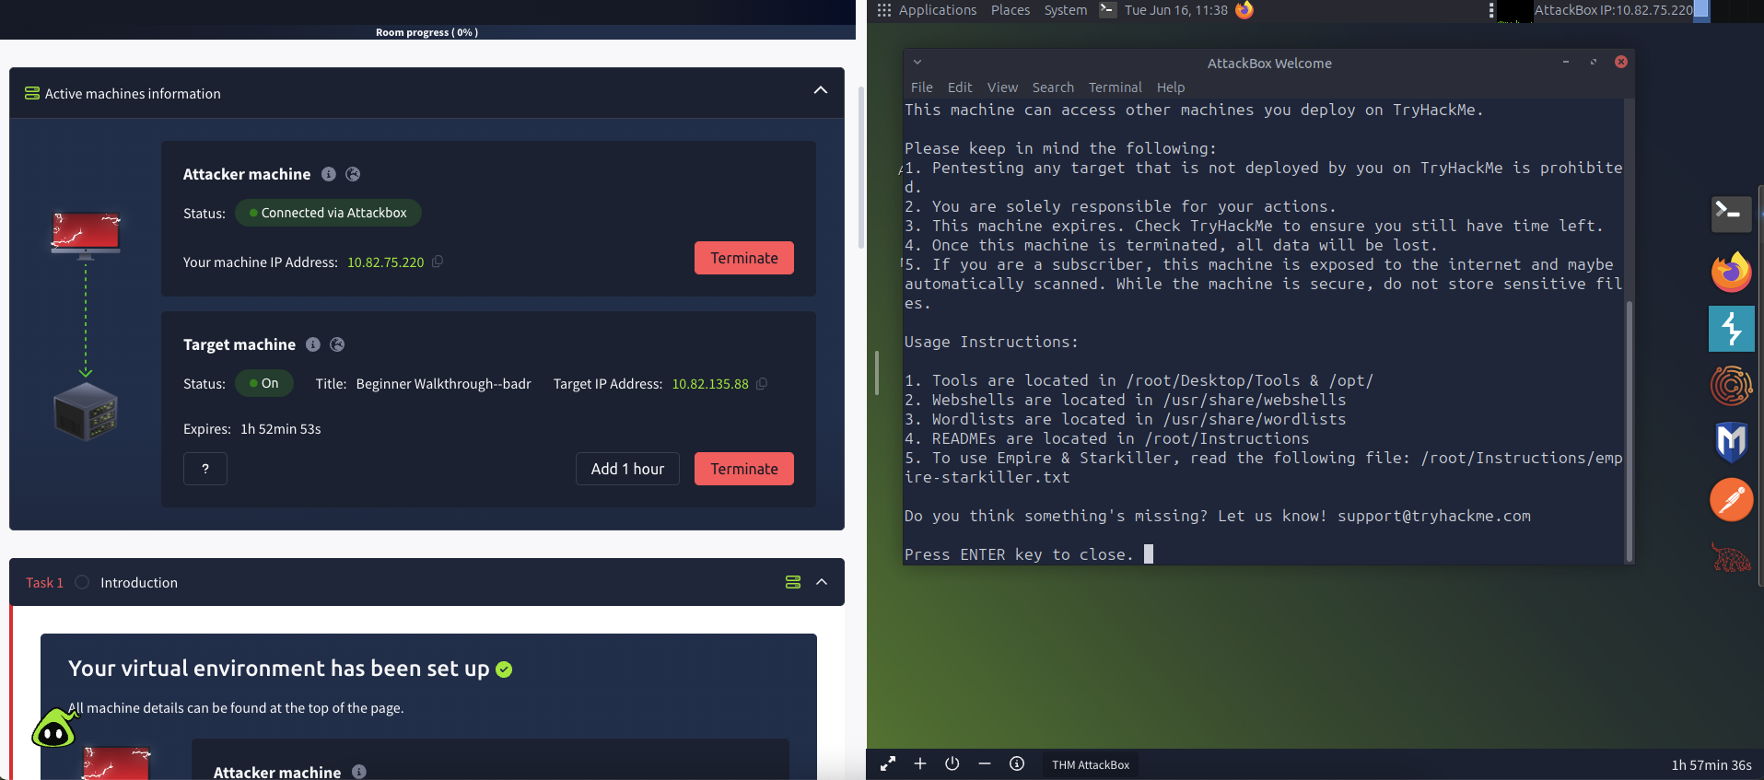Launch Firefox from the desktop dock

click(1731, 272)
